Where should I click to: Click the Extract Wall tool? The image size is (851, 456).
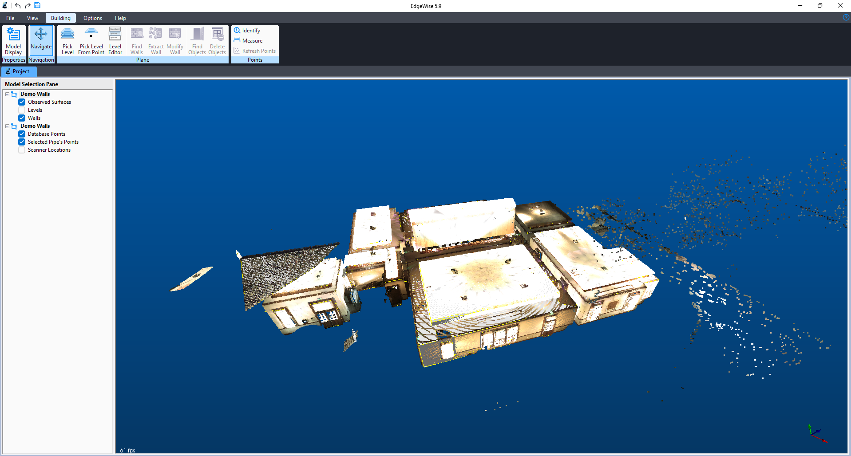[156, 41]
